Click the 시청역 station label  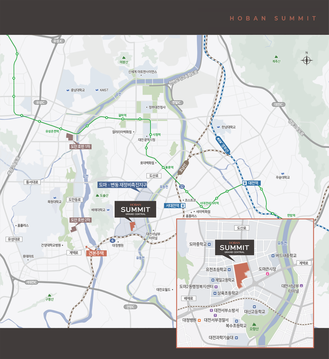pos(157,135)
